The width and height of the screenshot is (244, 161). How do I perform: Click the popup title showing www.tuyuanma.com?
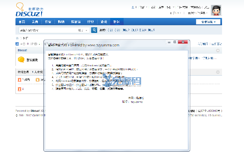click(83, 45)
